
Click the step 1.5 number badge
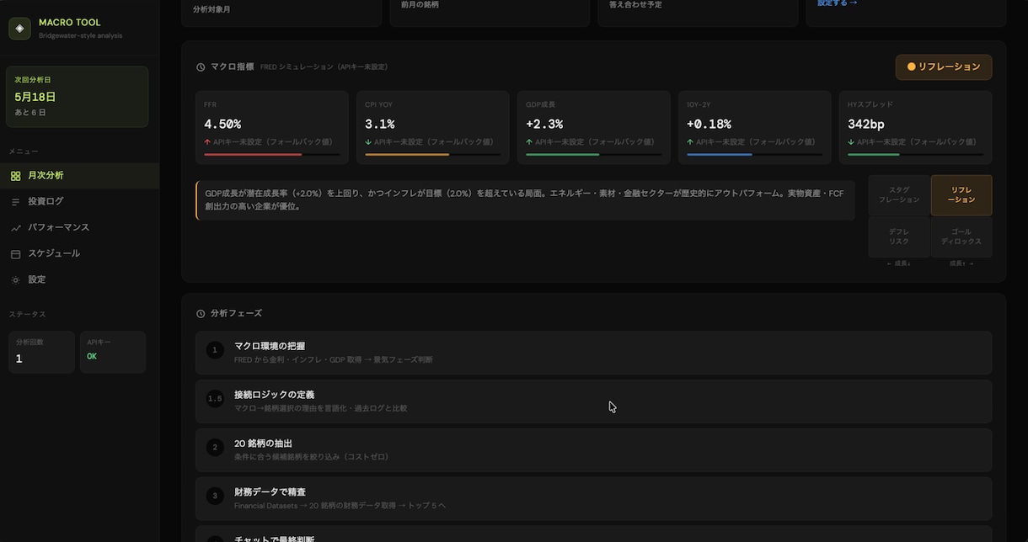click(x=215, y=399)
